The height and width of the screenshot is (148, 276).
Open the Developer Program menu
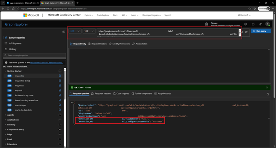(x=152, y=15)
